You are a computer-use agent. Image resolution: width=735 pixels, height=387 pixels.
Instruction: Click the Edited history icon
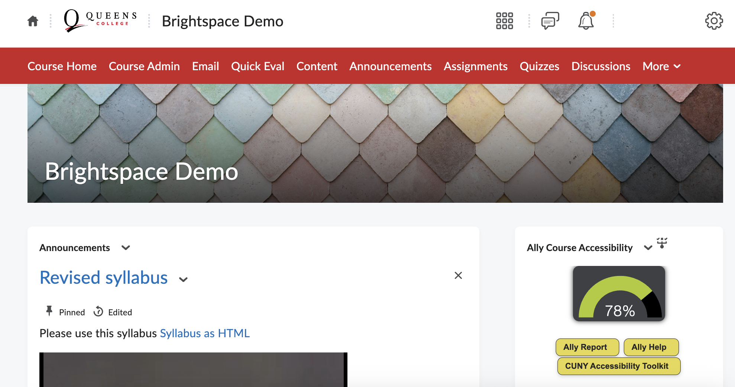coord(98,311)
